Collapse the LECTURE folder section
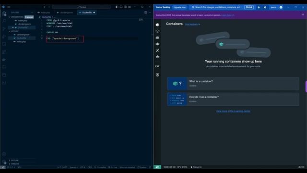Screen dimensions: 307x173 [14, 31]
